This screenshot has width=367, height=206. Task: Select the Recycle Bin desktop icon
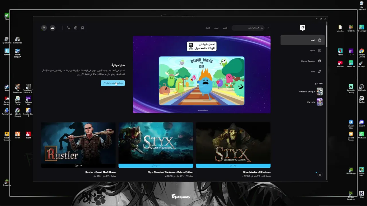[x=362, y=5]
